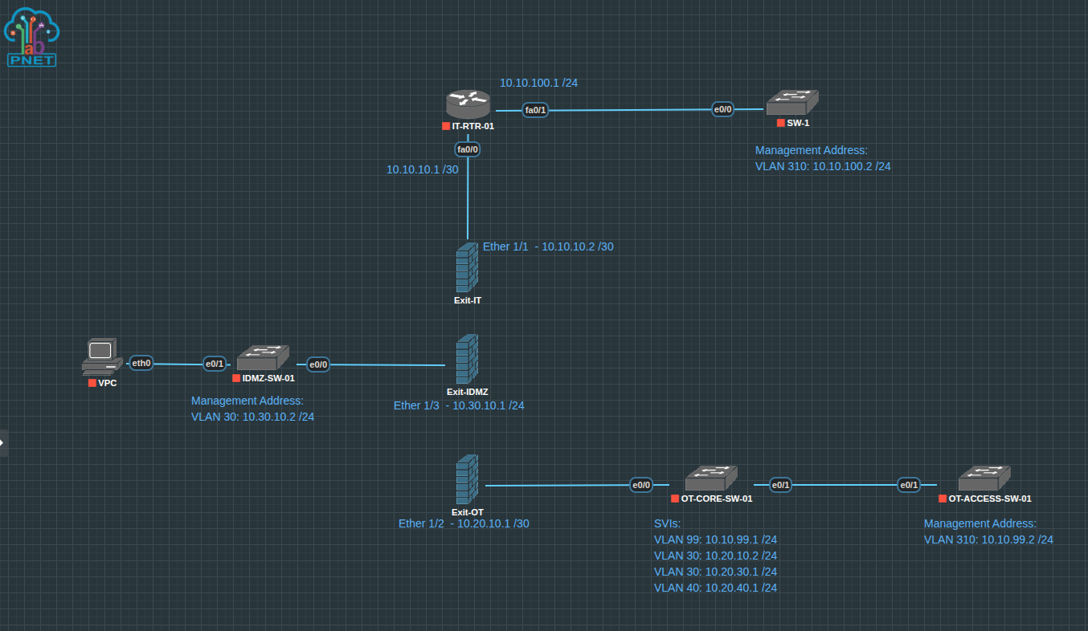
Task: Expand the left sidebar panel arrow
Action: click(x=3, y=442)
